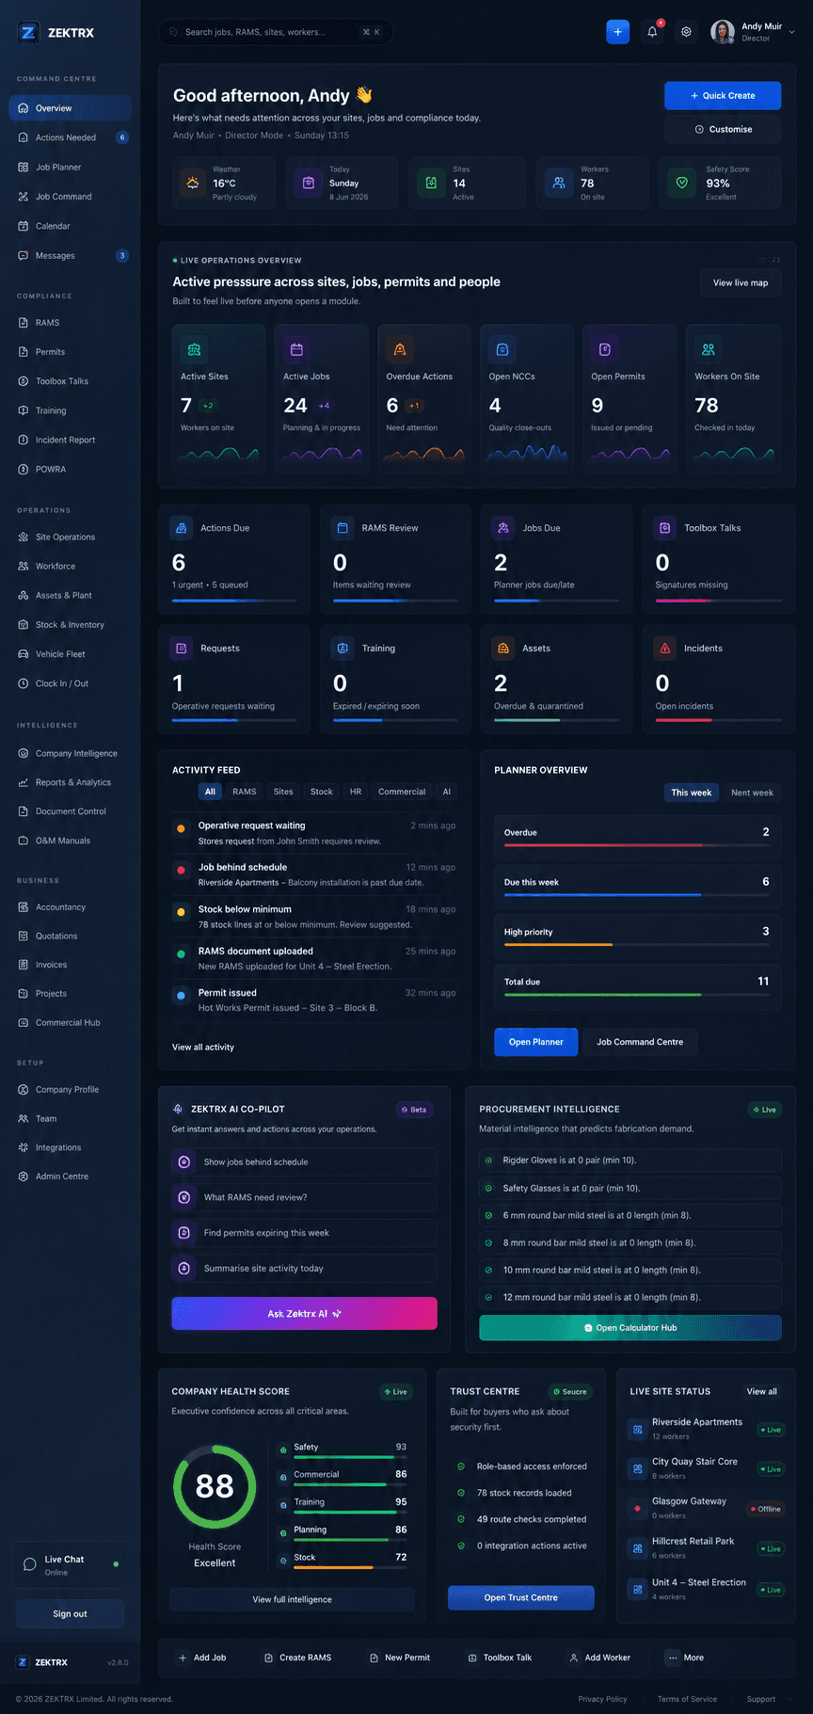The width and height of the screenshot is (813, 1714).
Task: Click View full intelligence button
Action: click(292, 1599)
